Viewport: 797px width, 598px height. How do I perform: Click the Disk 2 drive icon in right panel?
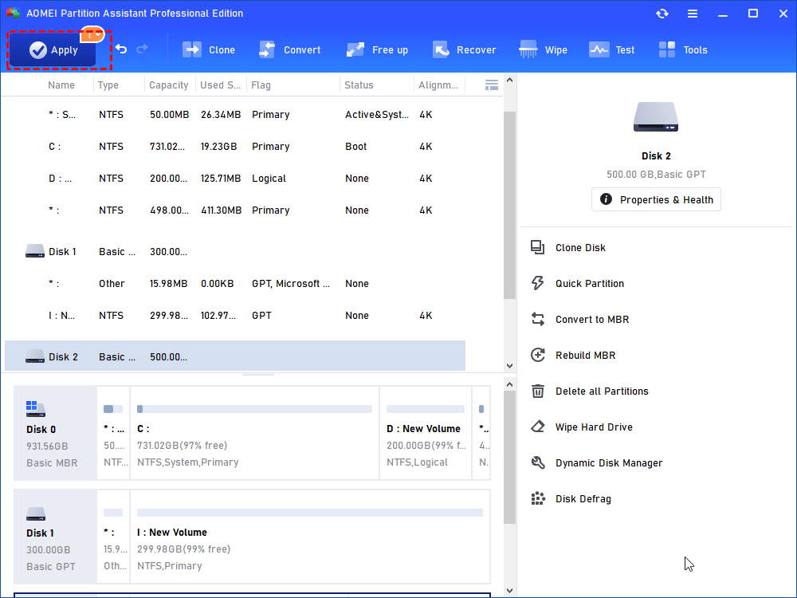tap(656, 117)
